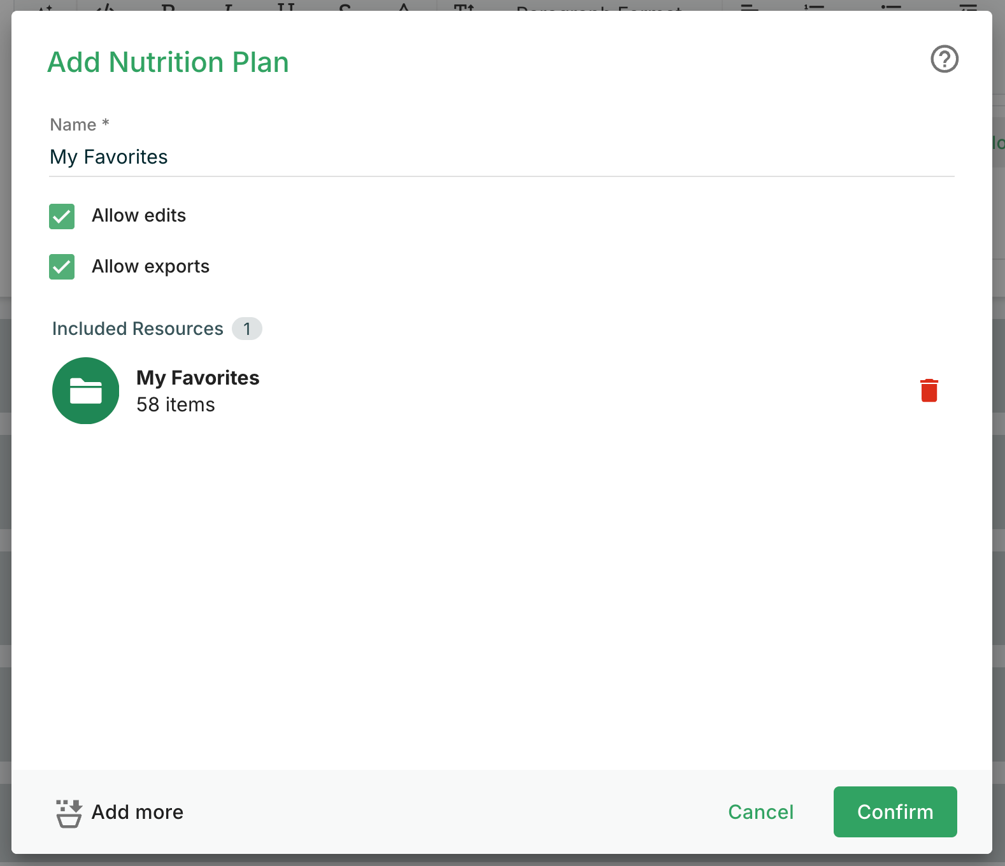Click the Allow exports label text

(x=150, y=266)
